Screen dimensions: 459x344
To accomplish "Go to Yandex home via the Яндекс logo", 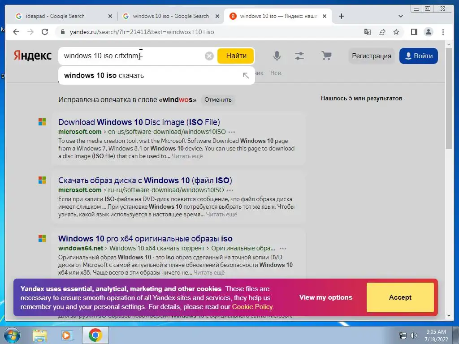I will pyautogui.click(x=32, y=56).
